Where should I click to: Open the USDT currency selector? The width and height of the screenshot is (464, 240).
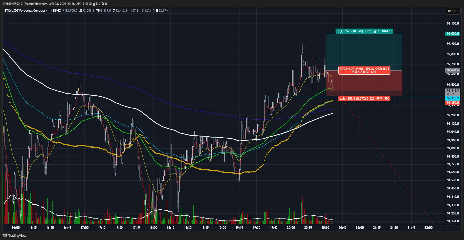point(453,11)
